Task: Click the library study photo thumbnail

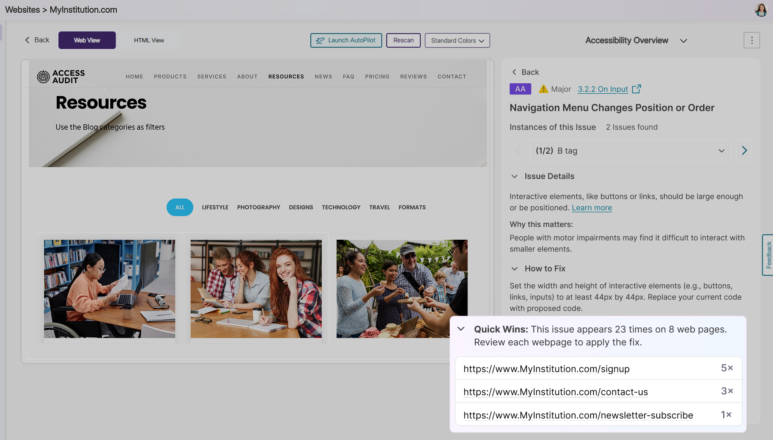Action: [x=109, y=290]
